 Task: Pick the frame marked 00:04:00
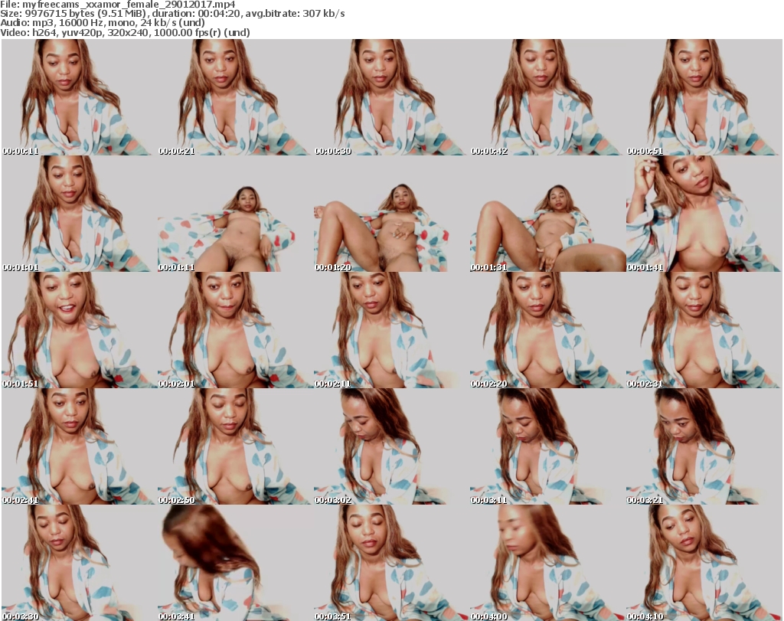click(547, 563)
